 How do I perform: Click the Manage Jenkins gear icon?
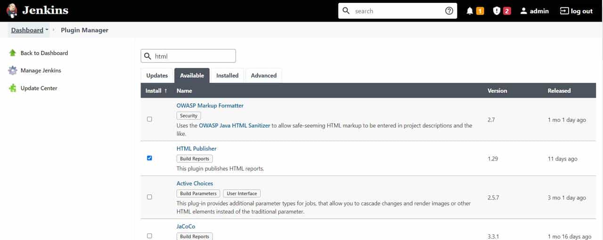point(13,71)
